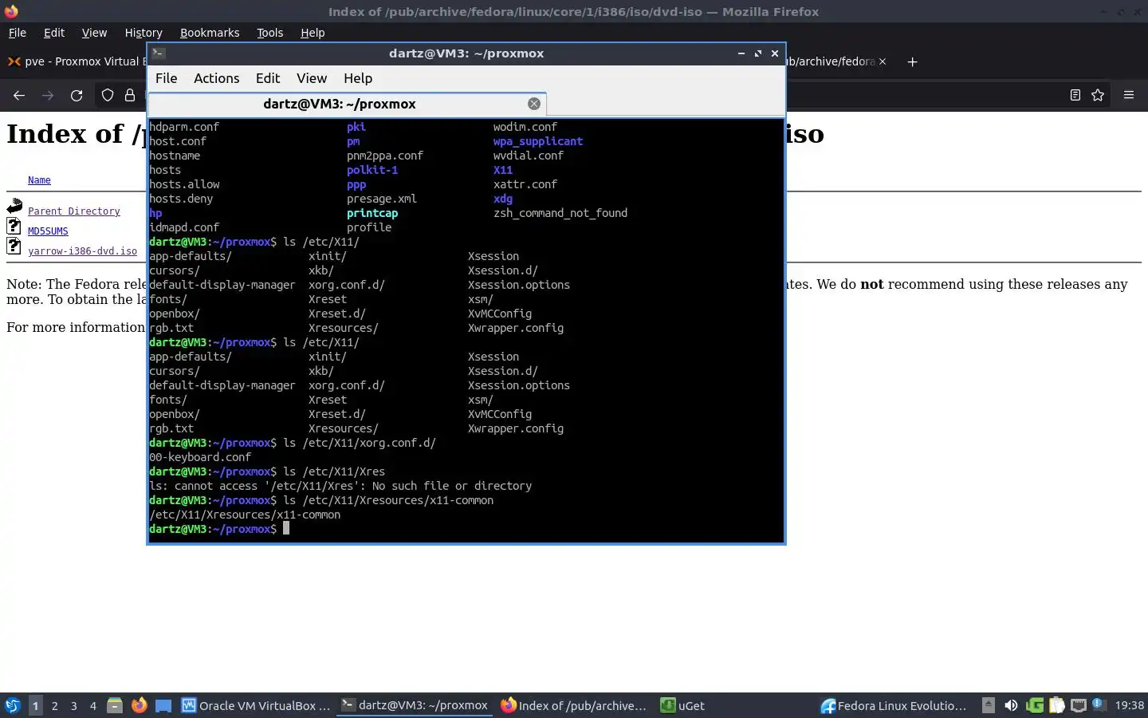Click the 19:38 clock
Viewport: 1148px width, 718px height.
pyautogui.click(x=1129, y=705)
